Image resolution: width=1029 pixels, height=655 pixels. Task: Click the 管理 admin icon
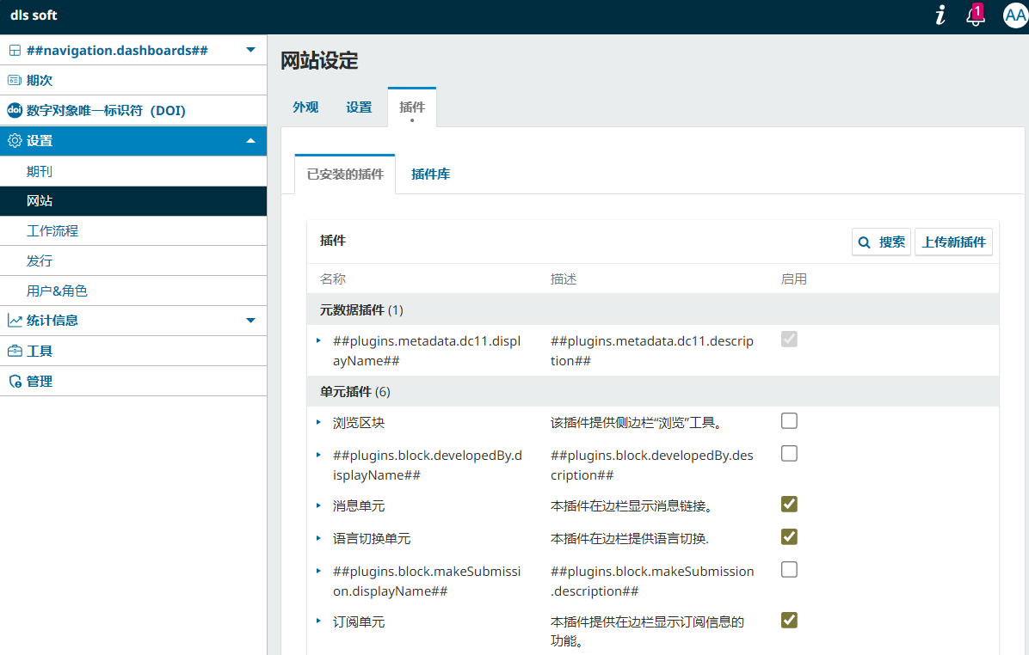click(x=15, y=381)
